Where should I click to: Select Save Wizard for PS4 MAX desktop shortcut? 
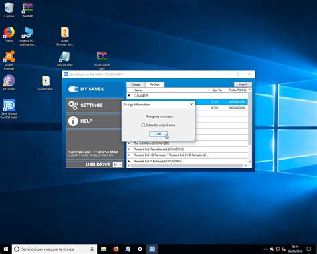(x=9, y=109)
